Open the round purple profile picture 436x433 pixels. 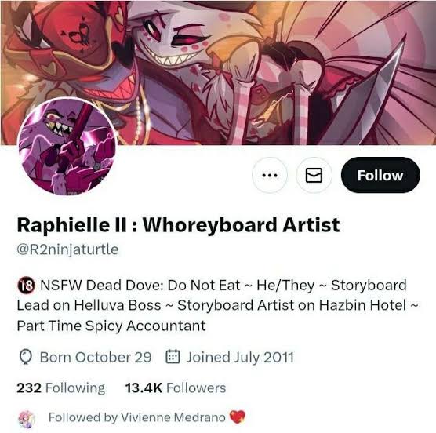[x=67, y=146]
